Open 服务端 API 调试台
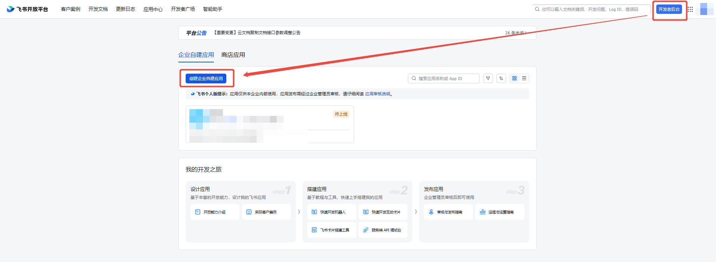 click(383, 230)
